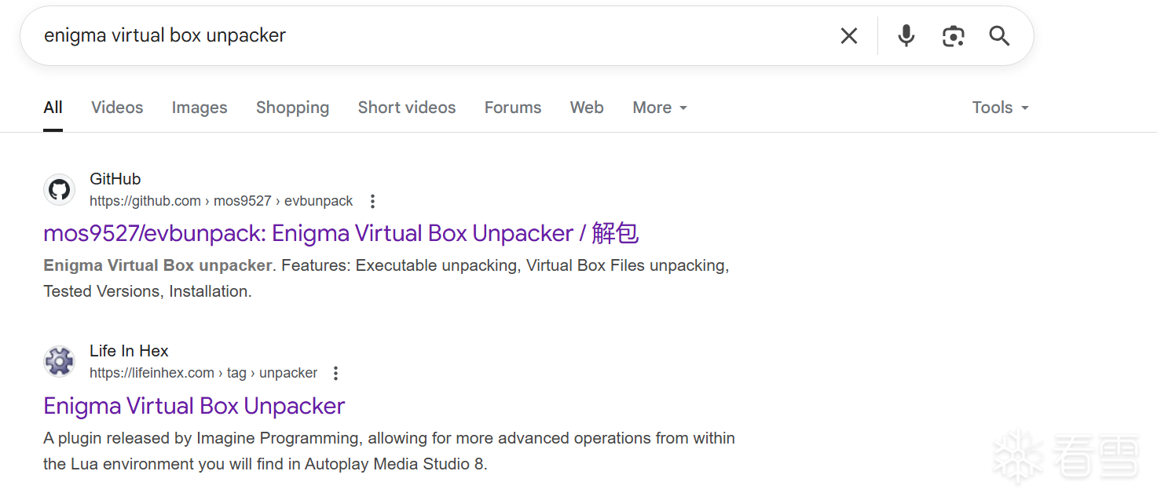The width and height of the screenshot is (1157, 504).
Task: Open three-dot menu for lifeinhex result
Action: tap(335, 373)
